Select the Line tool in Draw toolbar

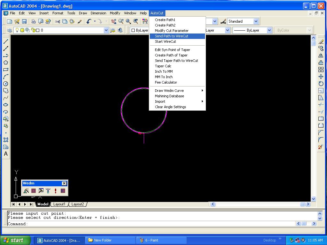click(x=6, y=41)
